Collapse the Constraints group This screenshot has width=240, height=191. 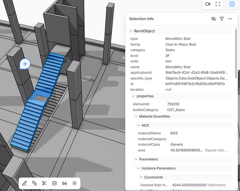[x=141, y=177]
